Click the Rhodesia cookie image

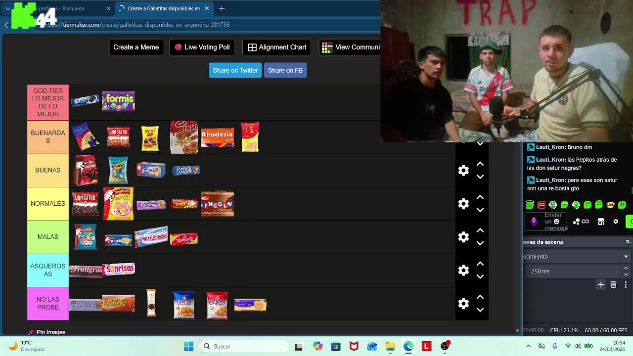[x=217, y=137]
